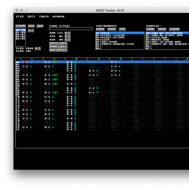Select sample 05 SMRPG-05-0B-BOWSER
189x189 pixels.
[x=167, y=44]
